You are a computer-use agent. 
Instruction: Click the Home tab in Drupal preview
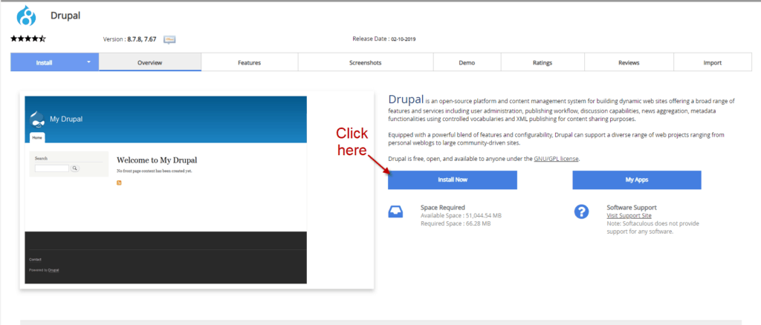pyautogui.click(x=37, y=137)
